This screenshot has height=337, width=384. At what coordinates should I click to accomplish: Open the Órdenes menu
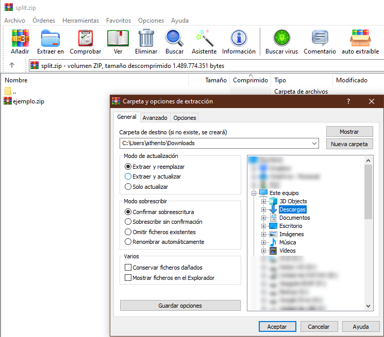pos(44,21)
